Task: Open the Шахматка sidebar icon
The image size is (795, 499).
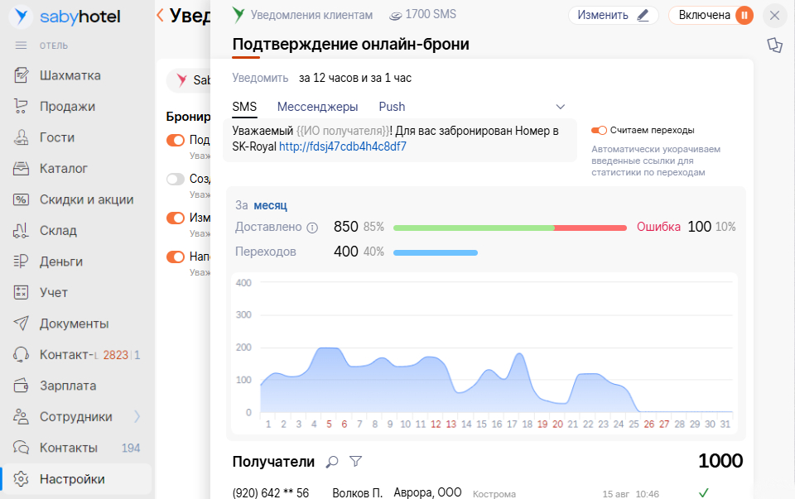Action: click(x=22, y=76)
